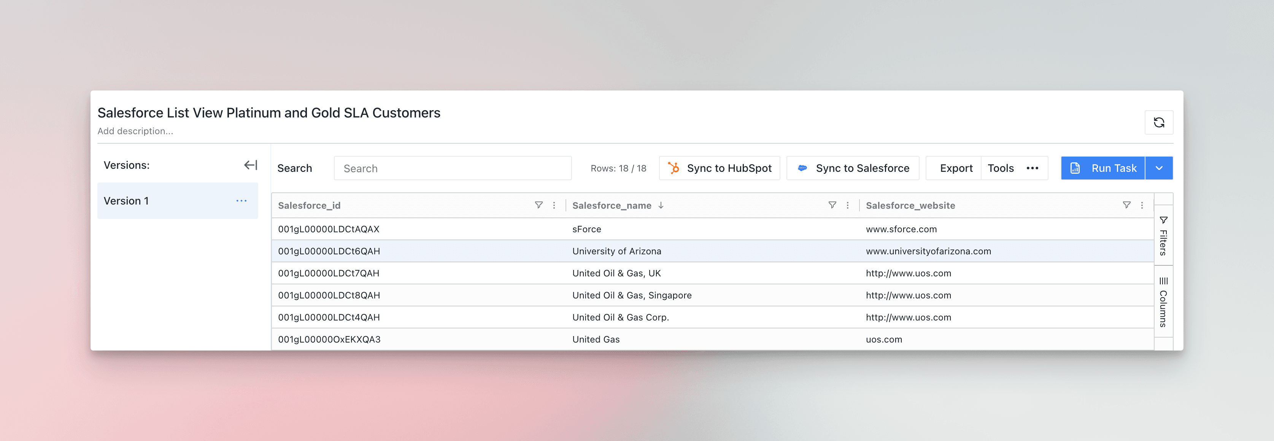Click the refresh icon at top right
Screen dimensions: 1274x441
pos(1159,122)
